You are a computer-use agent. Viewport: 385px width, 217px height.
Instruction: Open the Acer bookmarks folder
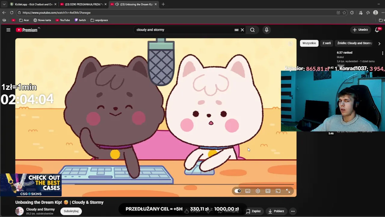coord(24,20)
